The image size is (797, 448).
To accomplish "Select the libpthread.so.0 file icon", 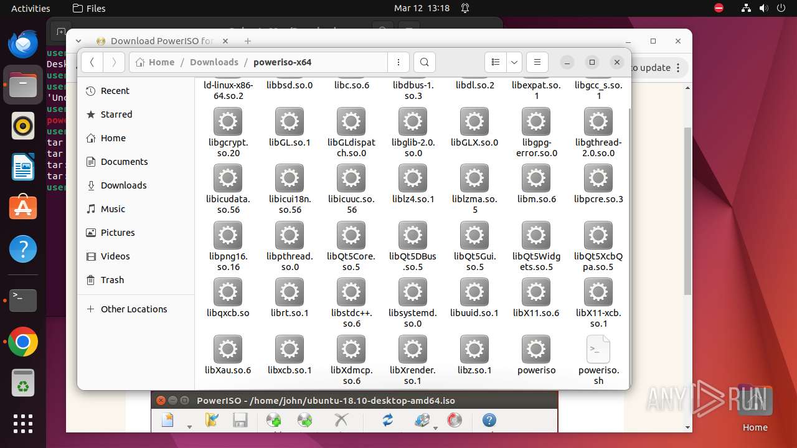I will pyautogui.click(x=290, y=235).
